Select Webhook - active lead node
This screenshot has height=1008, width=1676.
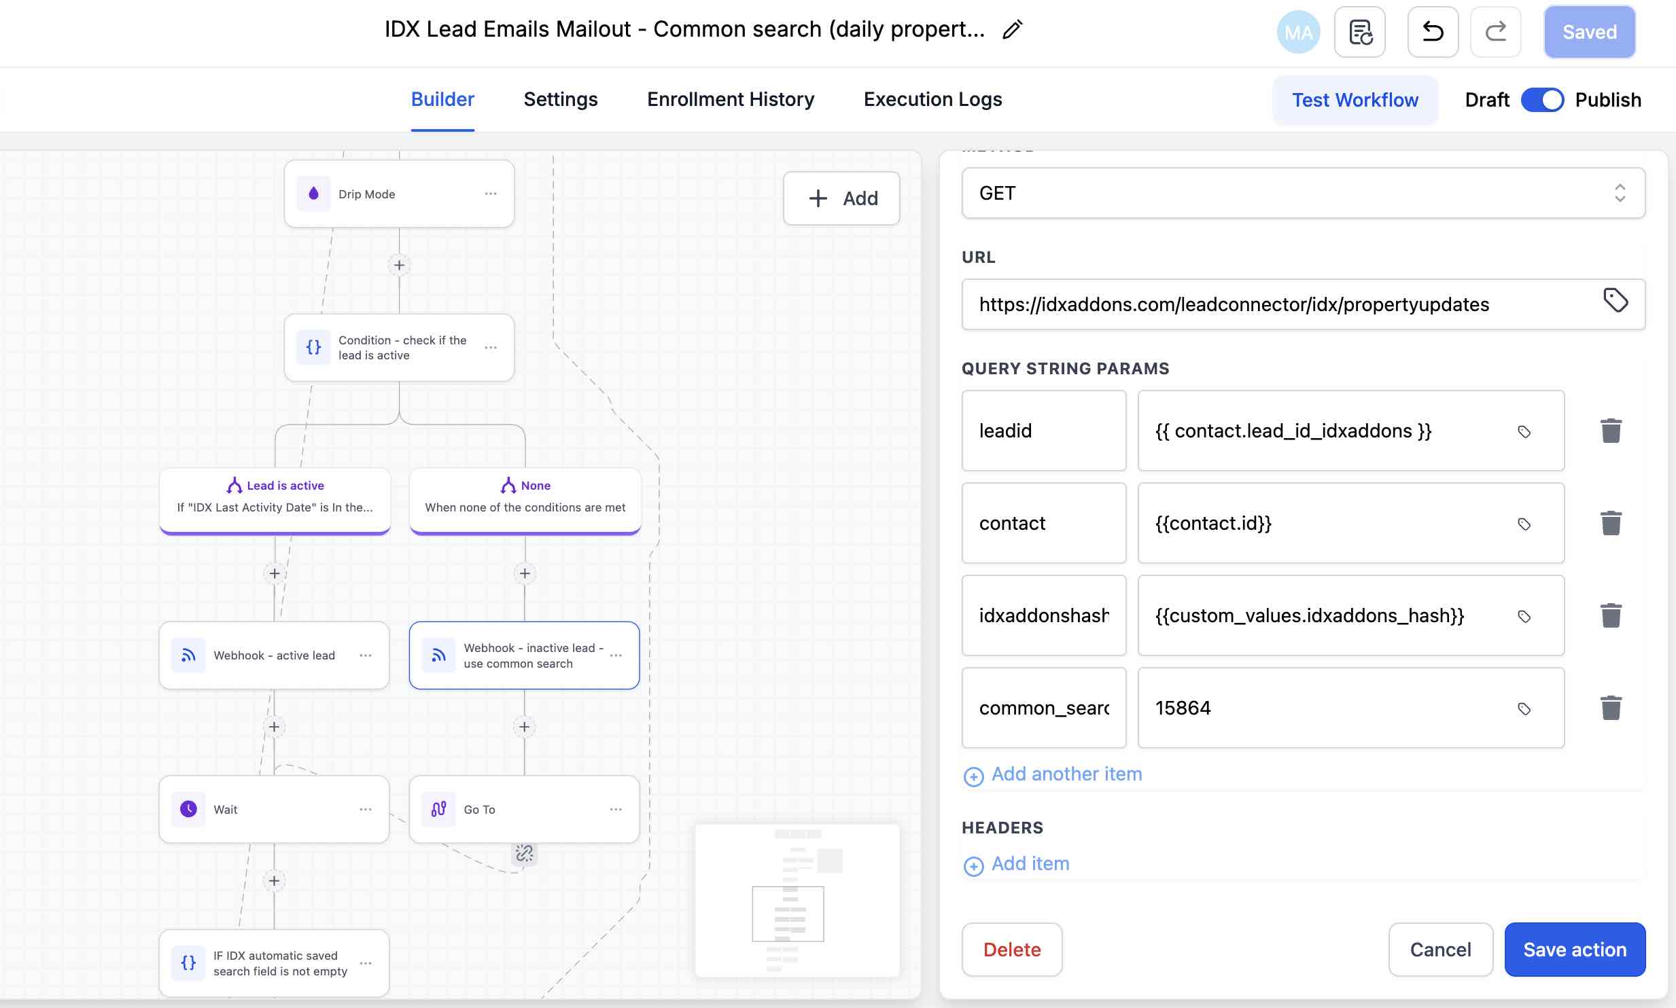(274, 655)
